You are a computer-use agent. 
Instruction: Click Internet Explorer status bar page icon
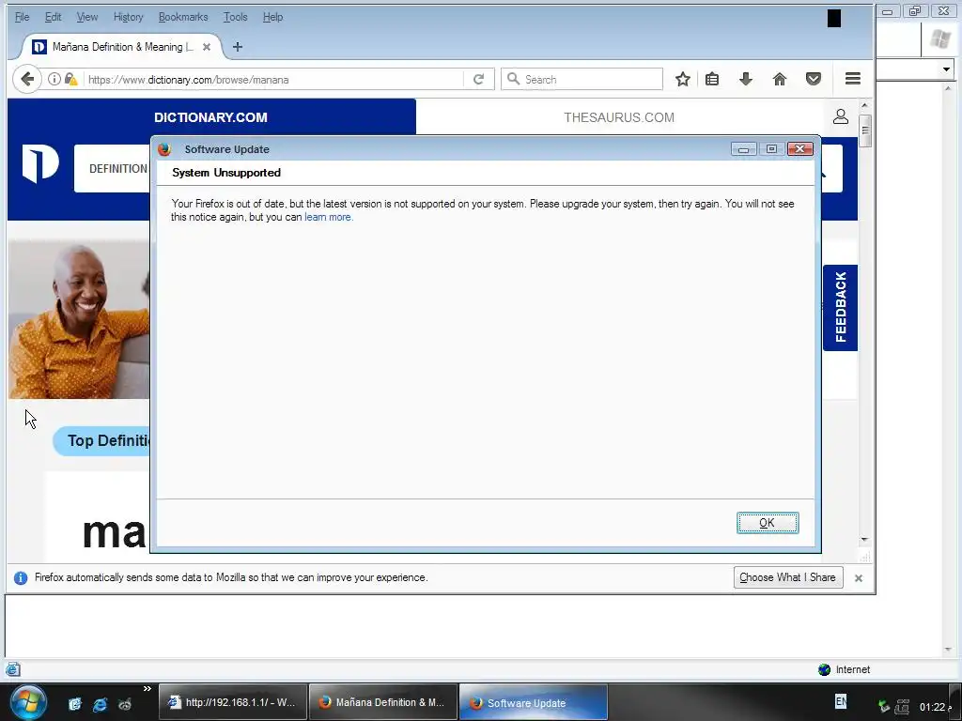13,669
